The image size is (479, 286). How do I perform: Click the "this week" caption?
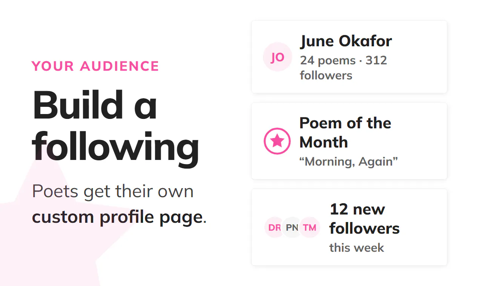coord(356,248)
